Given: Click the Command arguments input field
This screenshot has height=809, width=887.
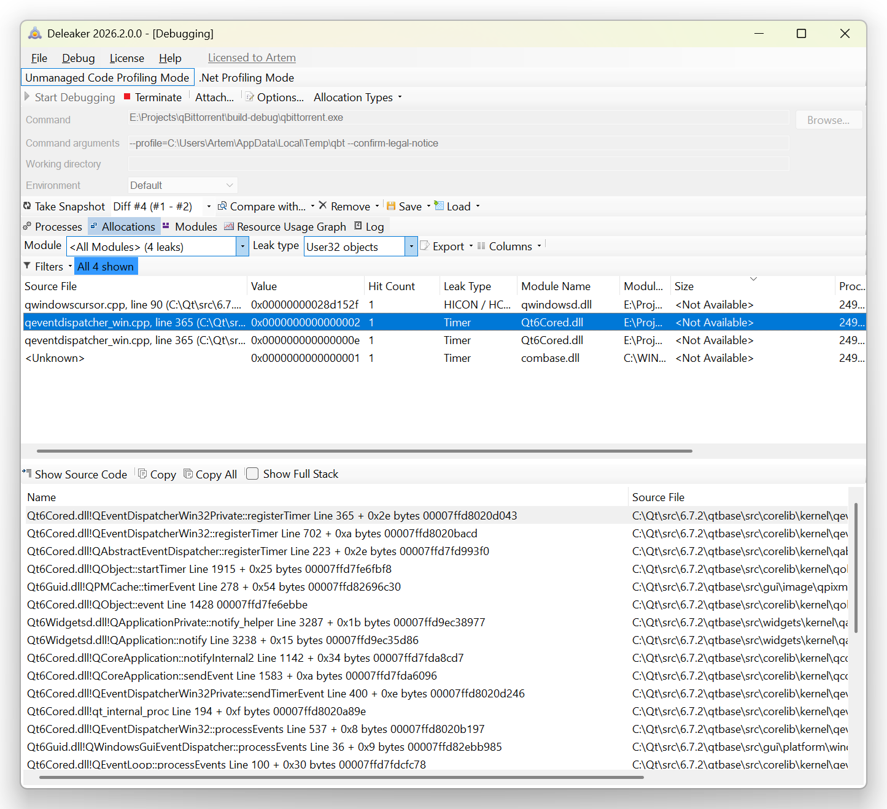Looking at the screenshot, I should [x=459, y=143].
